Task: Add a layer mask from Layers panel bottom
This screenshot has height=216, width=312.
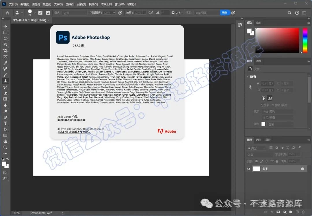Action: (278, 212)
